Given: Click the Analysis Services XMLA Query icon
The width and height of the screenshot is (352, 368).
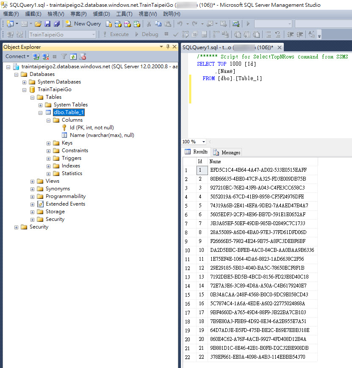Looking at the screenshot, I should [137, 24].
